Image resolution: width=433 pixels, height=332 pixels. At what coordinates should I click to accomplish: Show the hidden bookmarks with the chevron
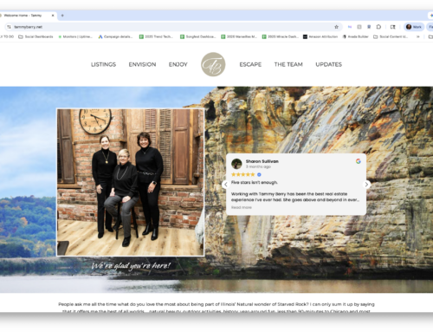click(417, 36)
